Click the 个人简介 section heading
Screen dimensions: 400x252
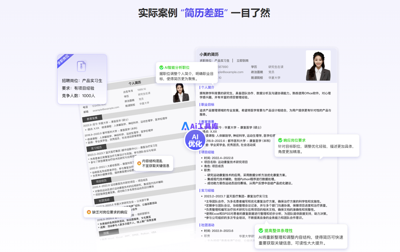click(x=208, y=87)
